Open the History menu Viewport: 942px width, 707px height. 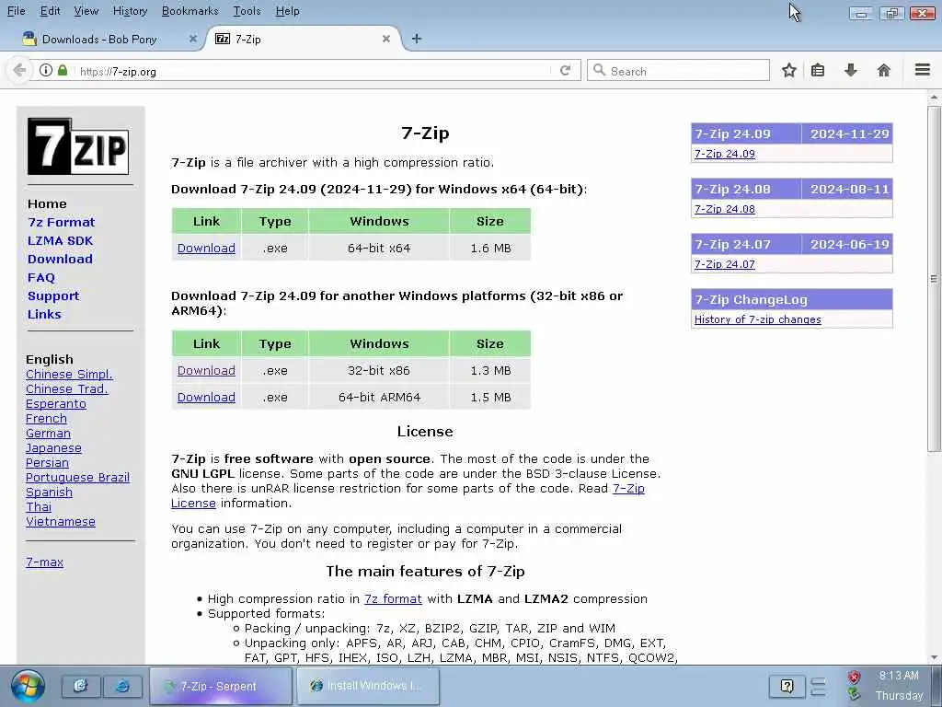[130, 11]
